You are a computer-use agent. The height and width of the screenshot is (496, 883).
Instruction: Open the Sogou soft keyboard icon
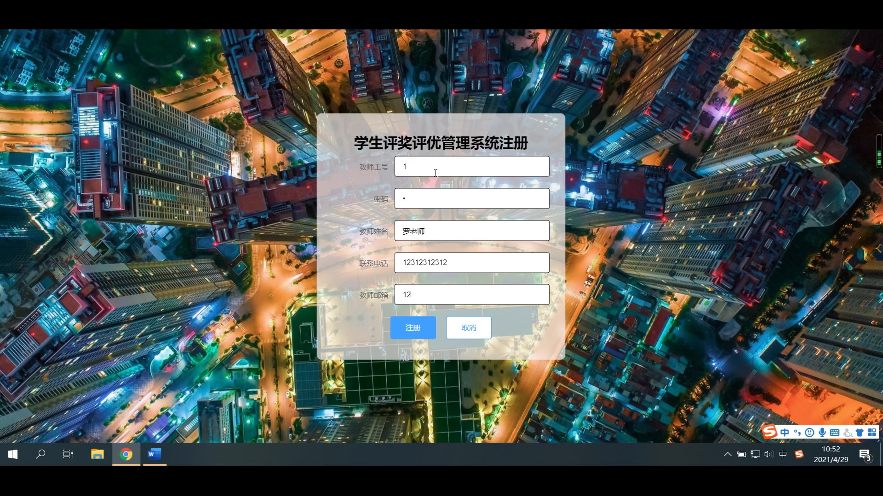pos(834,432)
